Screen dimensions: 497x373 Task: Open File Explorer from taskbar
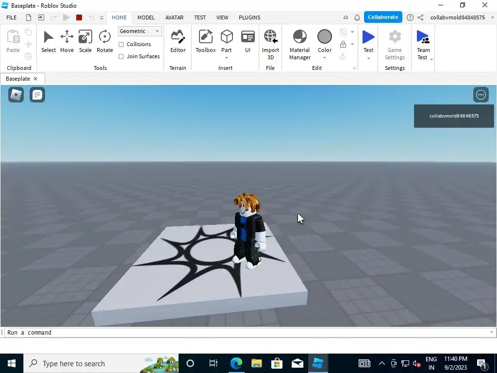tap(256, 363)
